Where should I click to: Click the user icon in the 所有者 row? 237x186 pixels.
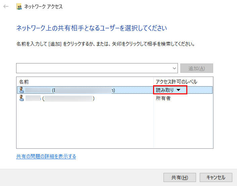[21, 98]
